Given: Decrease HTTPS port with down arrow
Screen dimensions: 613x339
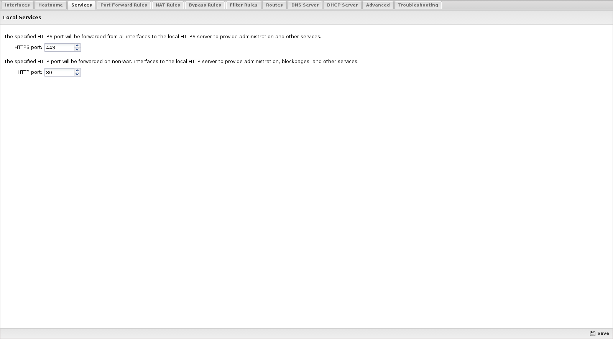Looking at the screenshot, I should tap(77, 49).
